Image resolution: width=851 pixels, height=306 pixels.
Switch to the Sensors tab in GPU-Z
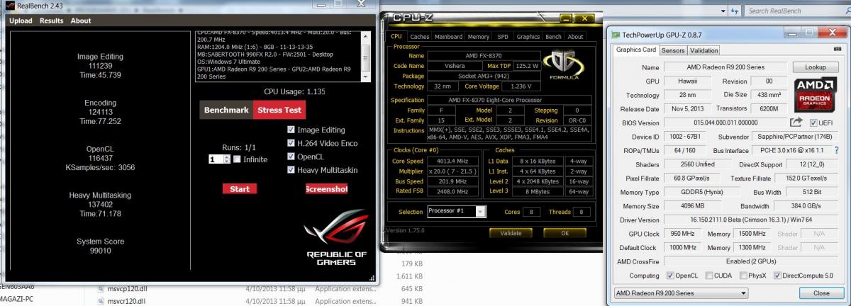pyautogui.click(x=673, y=50)
